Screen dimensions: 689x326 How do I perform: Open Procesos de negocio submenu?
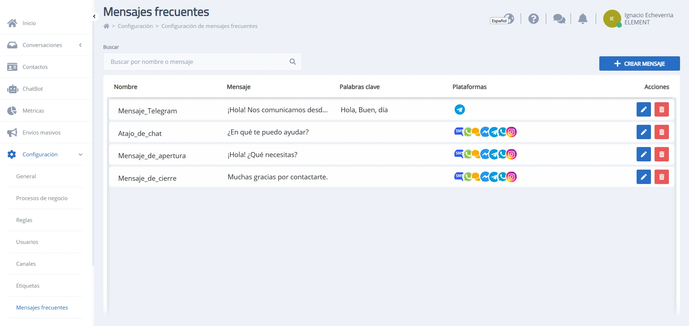click(42, 198)
